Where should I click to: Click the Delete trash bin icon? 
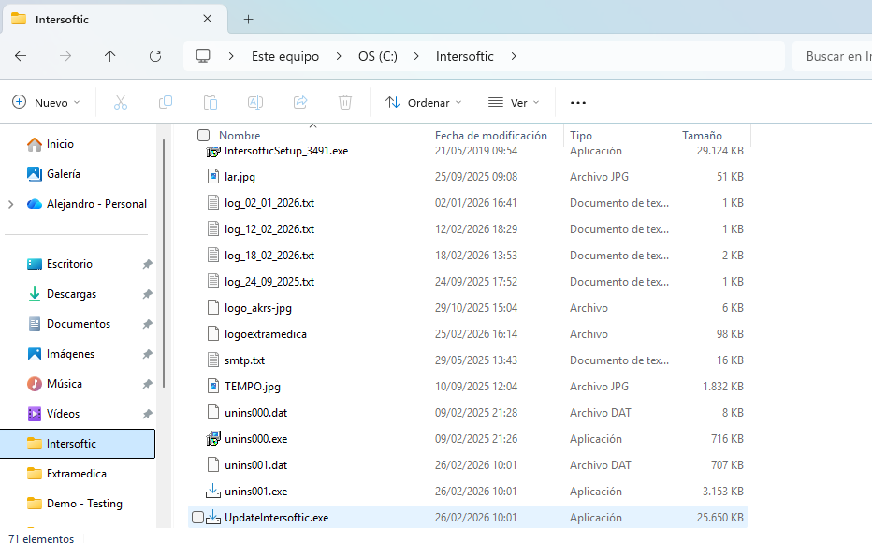pyautogui.click(x=345, y=102)
